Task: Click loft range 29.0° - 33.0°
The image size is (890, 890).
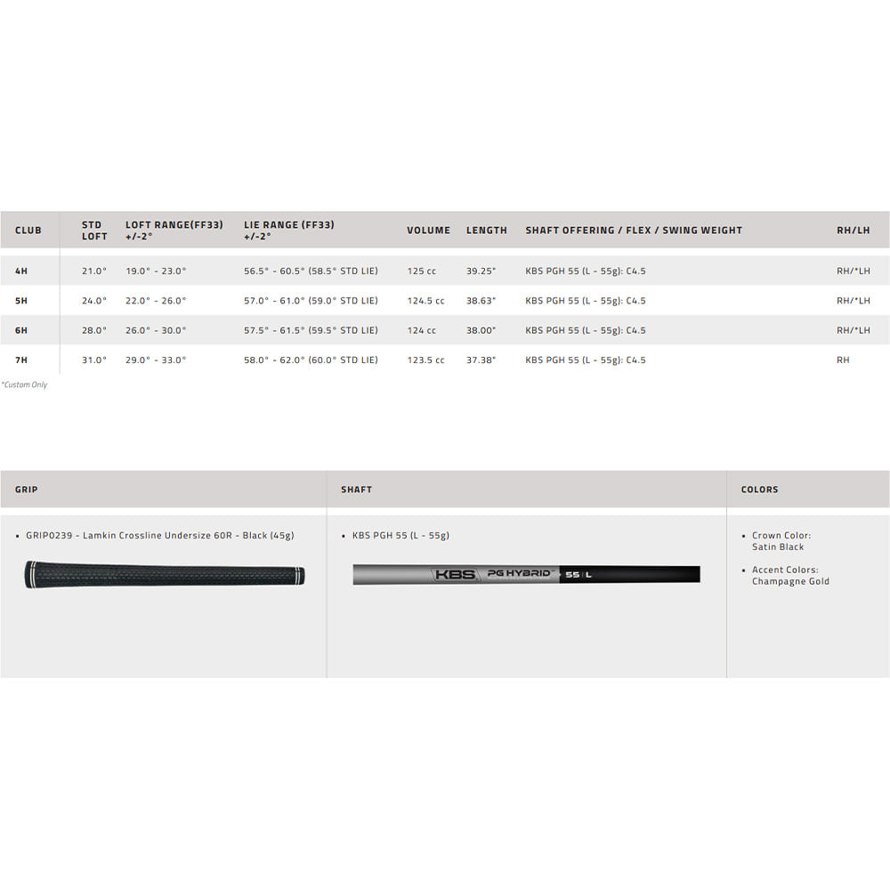Action: pyautogui.click(x=156, y=360)
